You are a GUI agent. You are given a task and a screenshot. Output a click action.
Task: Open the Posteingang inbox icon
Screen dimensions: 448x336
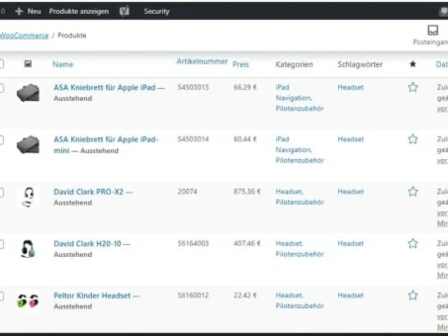click(433, 30)
